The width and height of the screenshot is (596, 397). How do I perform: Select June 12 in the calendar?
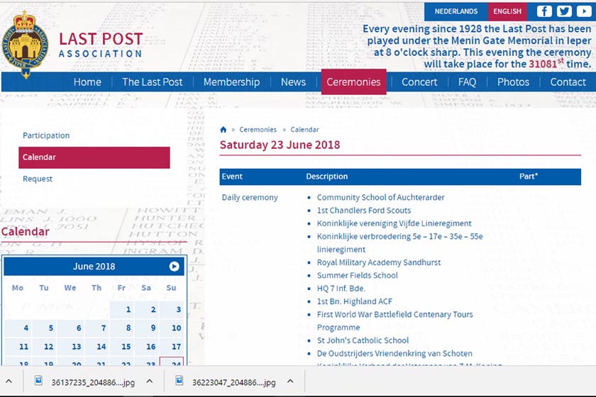(x=44, y=347)
